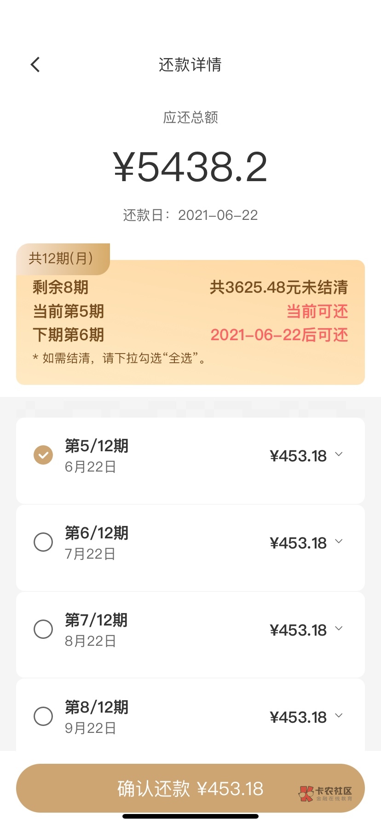Tap the back arrow icon
This screenshot has height=826, width=381.
[35, 65]
